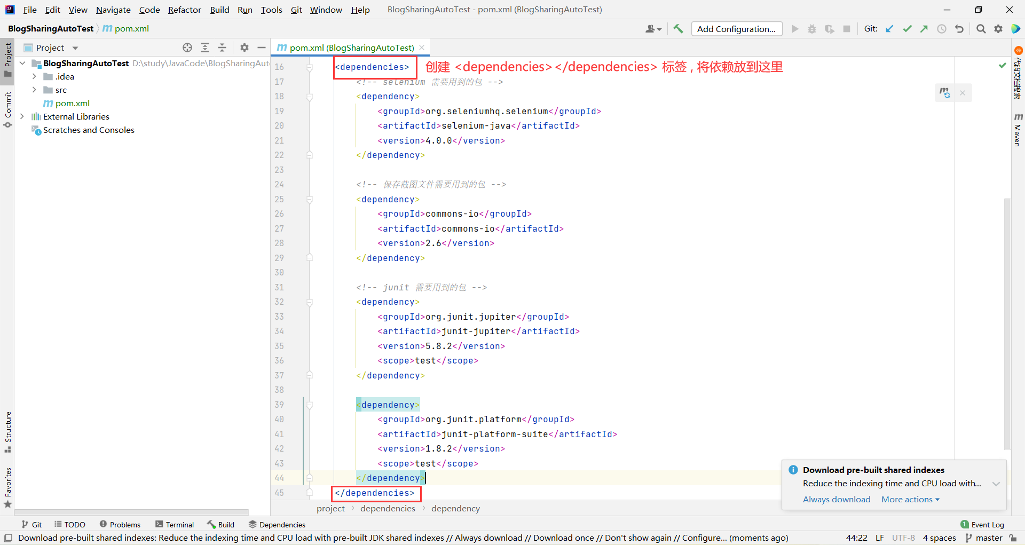Click Git Update Project arrow
The height and width of the screenshot is (545, 1025).
pos(890,29)
